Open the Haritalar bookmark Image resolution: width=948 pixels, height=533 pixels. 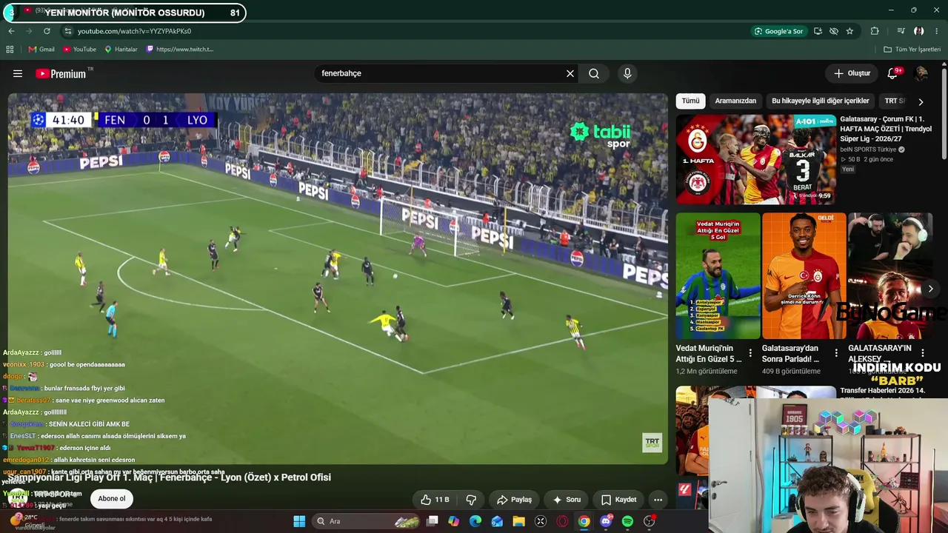click(x=121, y=50)
